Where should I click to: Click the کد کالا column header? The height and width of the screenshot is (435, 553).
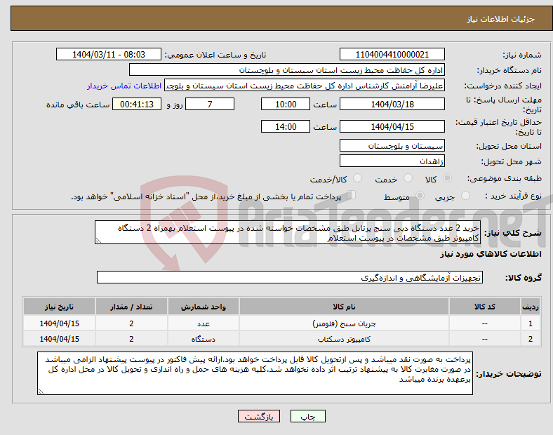(485, 307)
